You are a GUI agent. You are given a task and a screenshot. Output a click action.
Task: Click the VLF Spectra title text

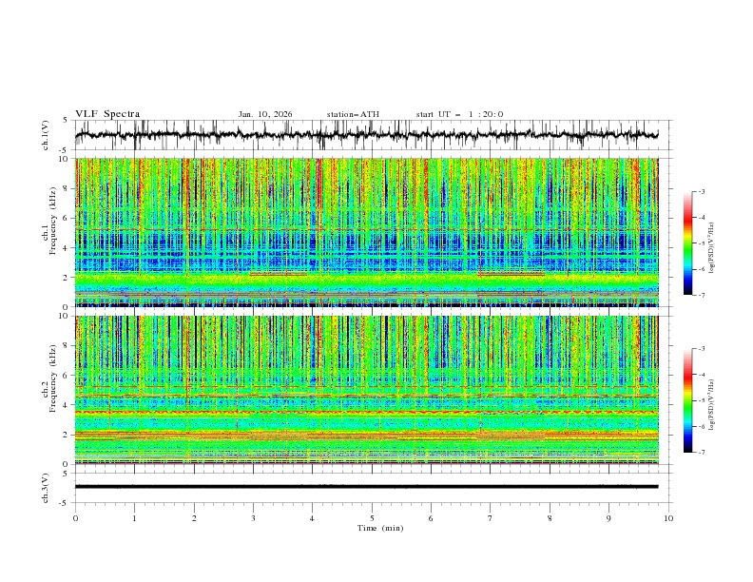pyautogui.click(x=107, y=113)
